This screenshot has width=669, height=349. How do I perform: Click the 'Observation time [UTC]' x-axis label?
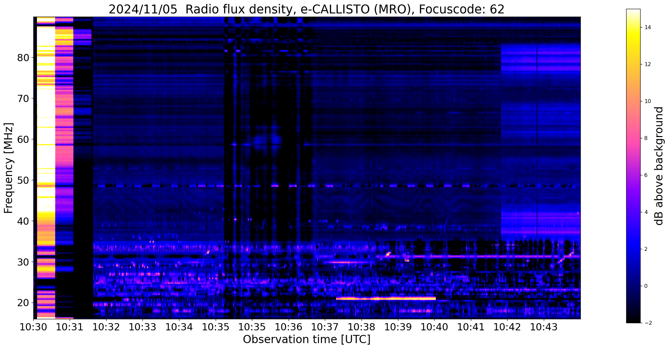[x=307, y=339]
